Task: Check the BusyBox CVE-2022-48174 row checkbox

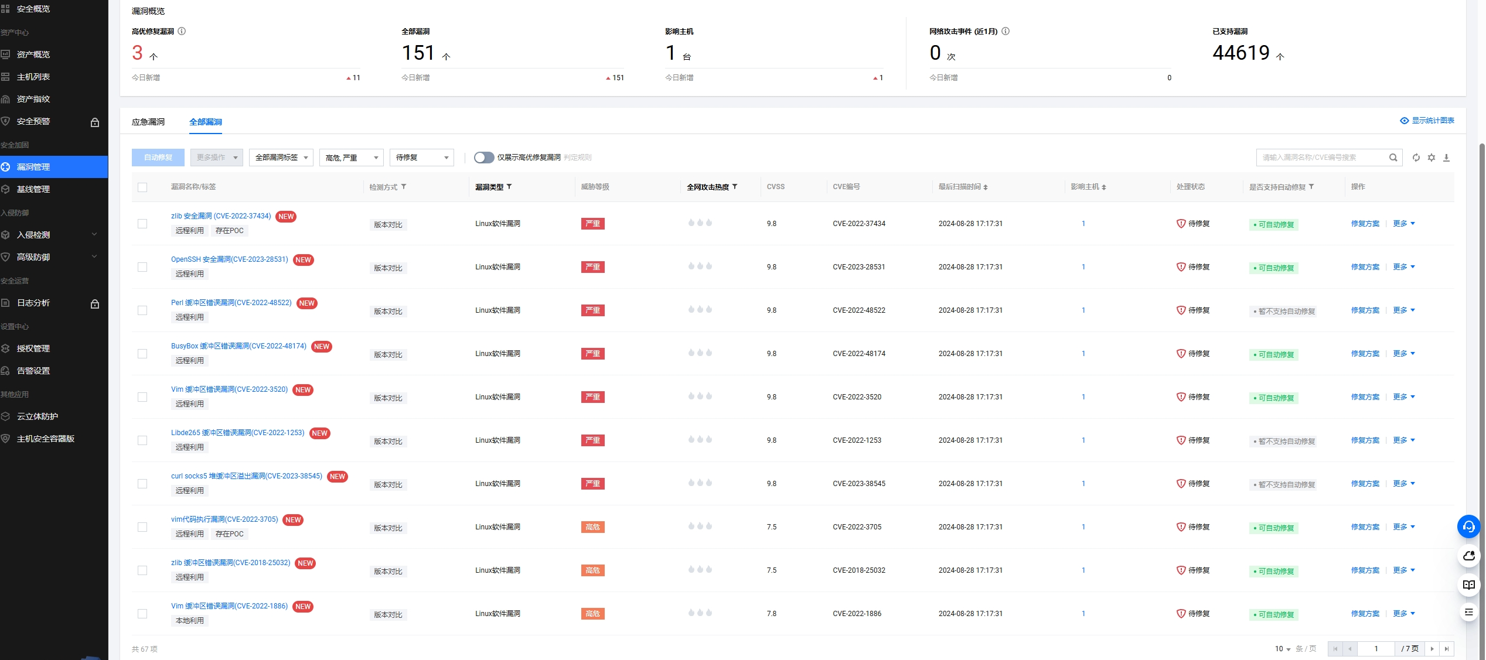Action: [x=142, y=354]
